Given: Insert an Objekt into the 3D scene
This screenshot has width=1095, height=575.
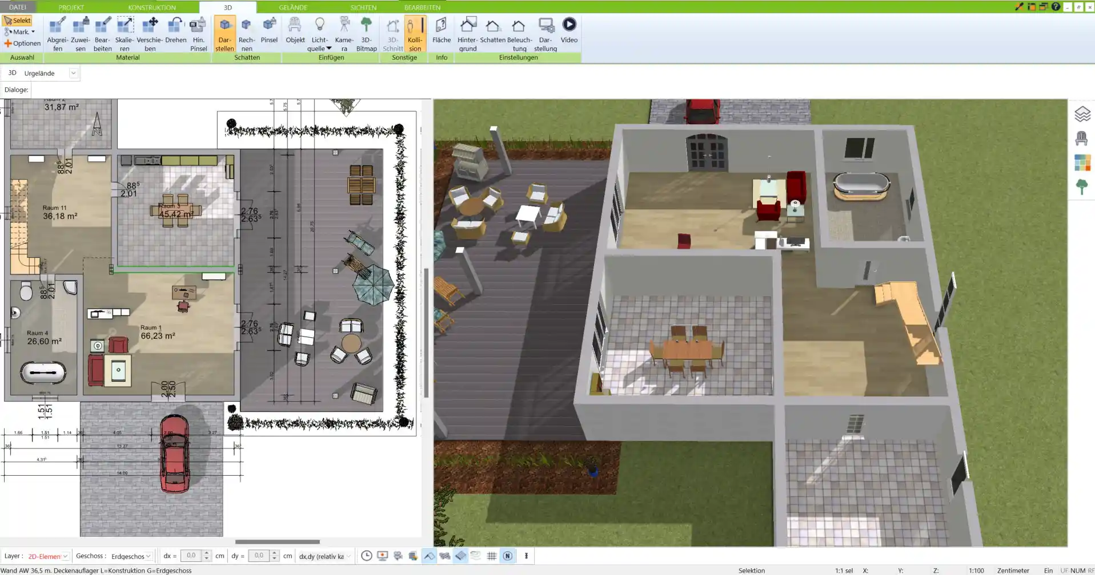Looking at the screenshot, I should [x=295, y=30].
